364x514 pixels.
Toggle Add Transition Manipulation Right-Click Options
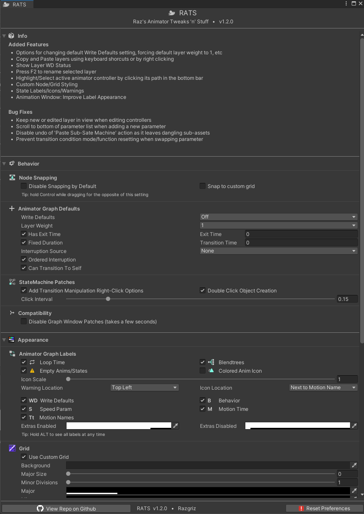click(x=24, y=290)
